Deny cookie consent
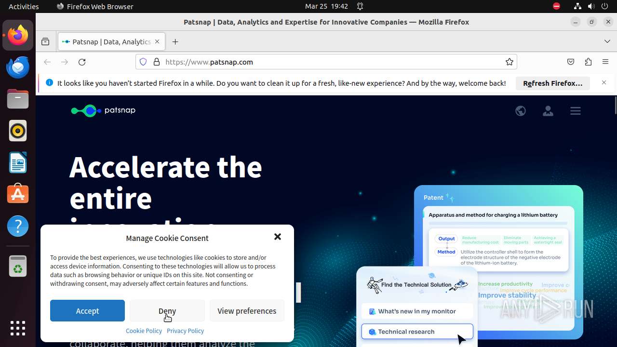Image resolution: width=617 pixels, height=347 pixels. click(x=167, y=311)
